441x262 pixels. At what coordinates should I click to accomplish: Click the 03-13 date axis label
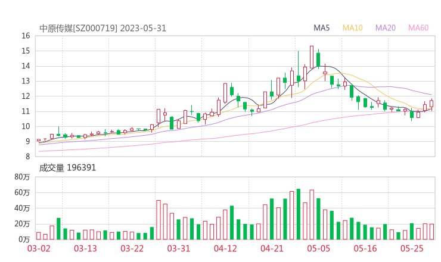(x=85, y=248)
